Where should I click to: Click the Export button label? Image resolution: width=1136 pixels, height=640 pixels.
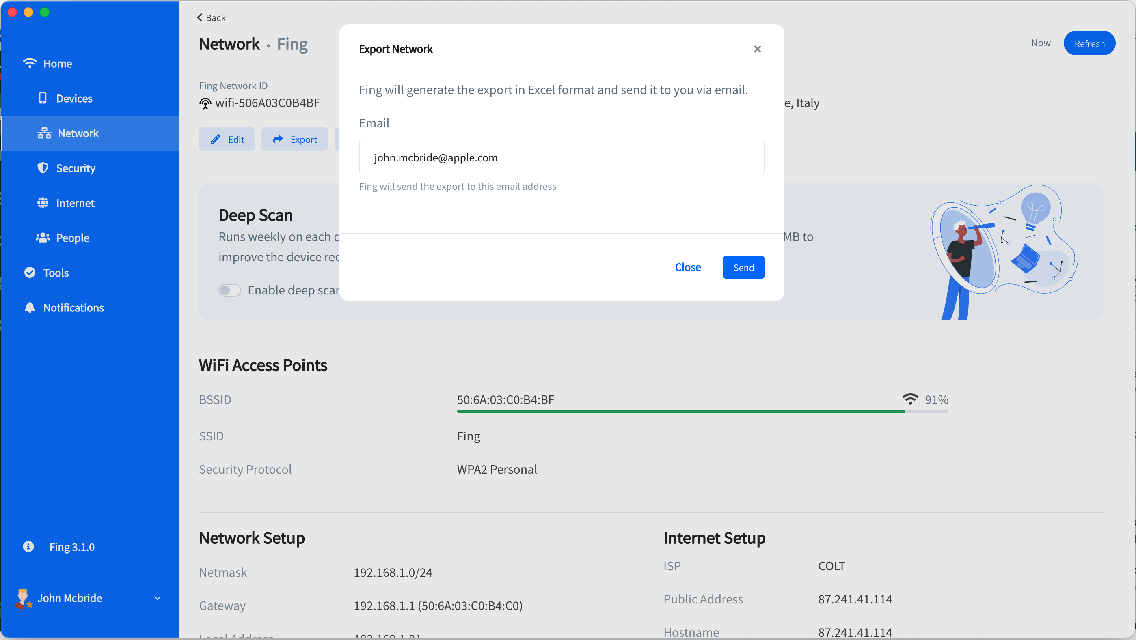tap(304, 140)
